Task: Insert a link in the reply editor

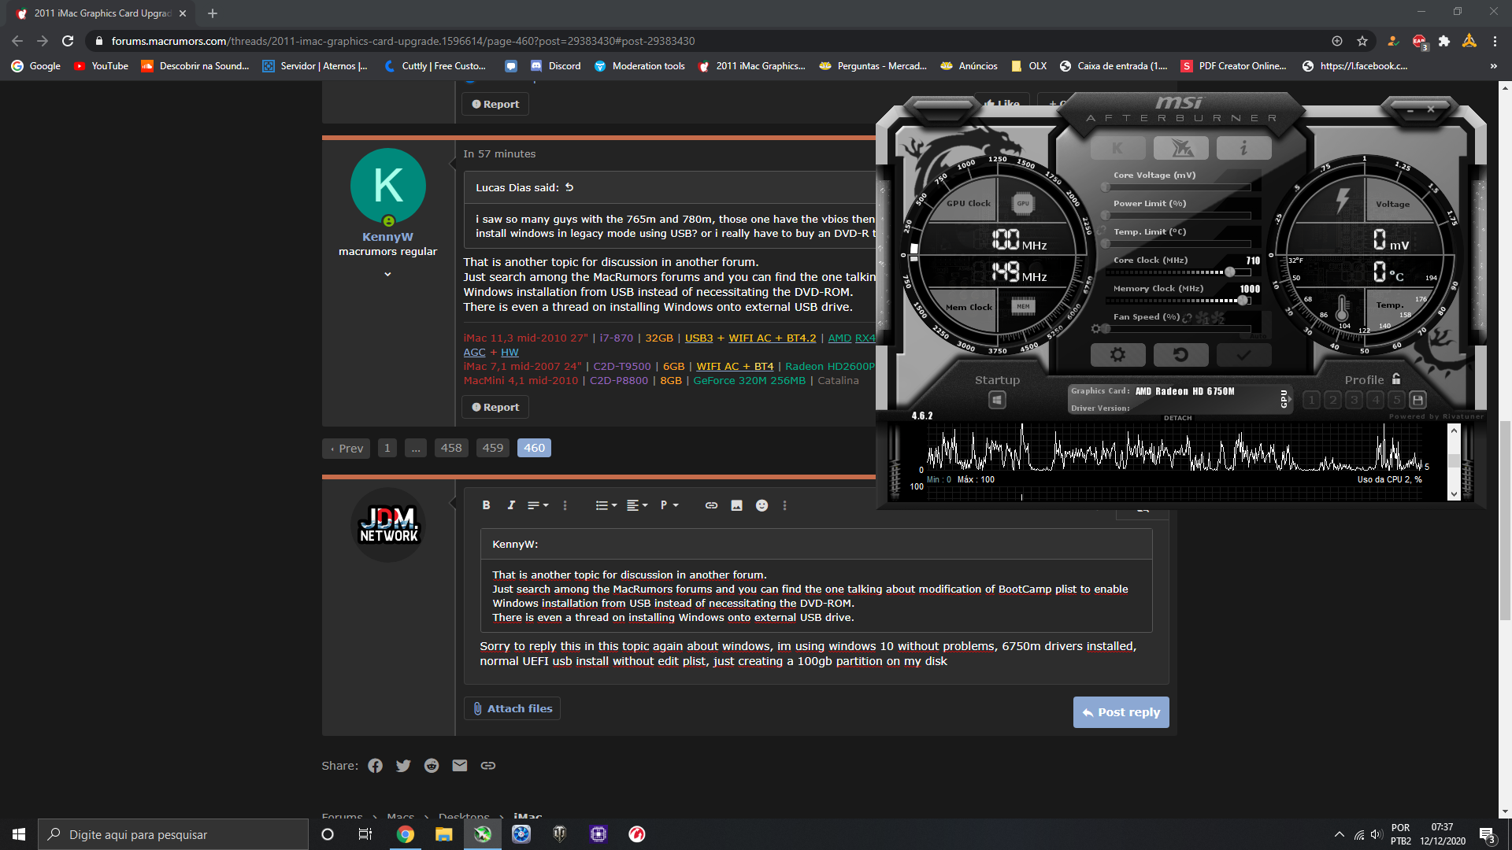Action: coord(711,505)
